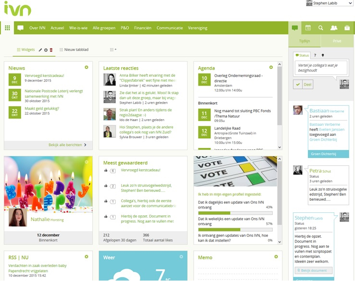Screen dimensions: 355x281
Task: Open news item Vervroegd kerstcadeau! in Nieuws
Action: coord(44,75)
